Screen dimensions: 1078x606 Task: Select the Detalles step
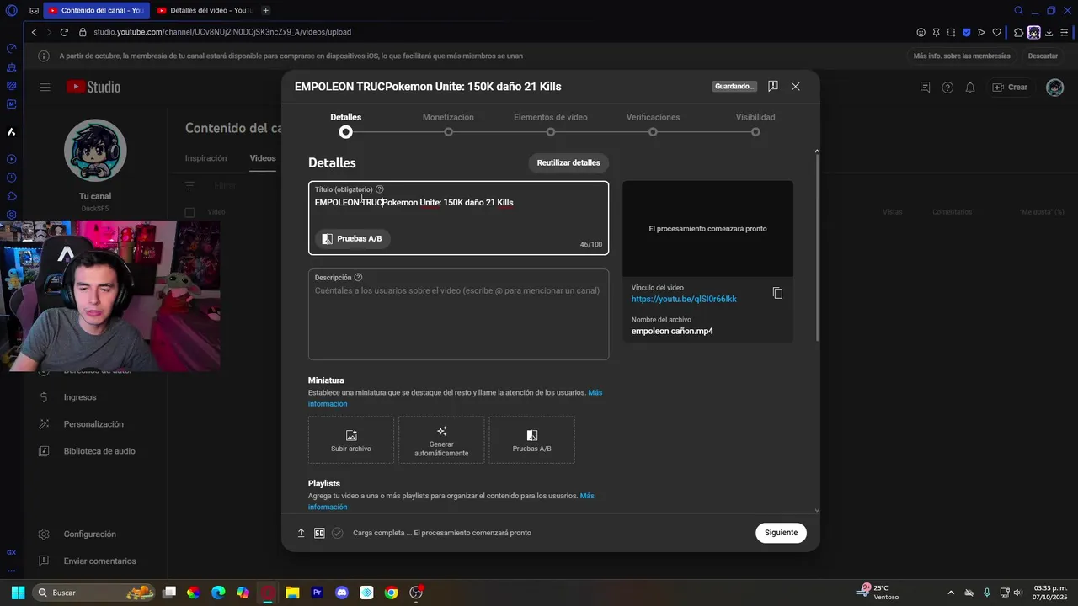345,124
